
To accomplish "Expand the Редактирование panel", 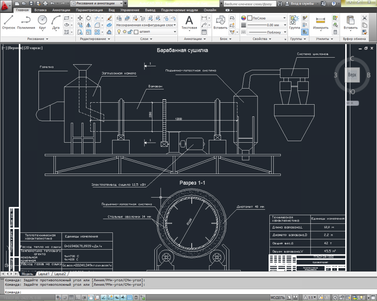I will [x=95, y=39].
